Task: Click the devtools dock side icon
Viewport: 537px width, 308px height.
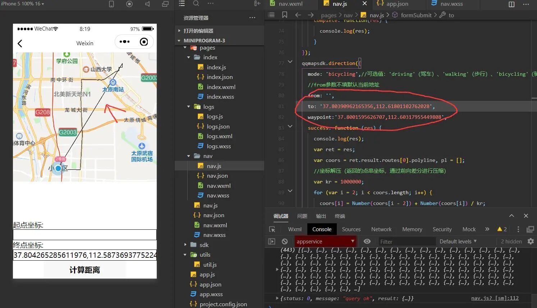Action: [x=530, y=229]
